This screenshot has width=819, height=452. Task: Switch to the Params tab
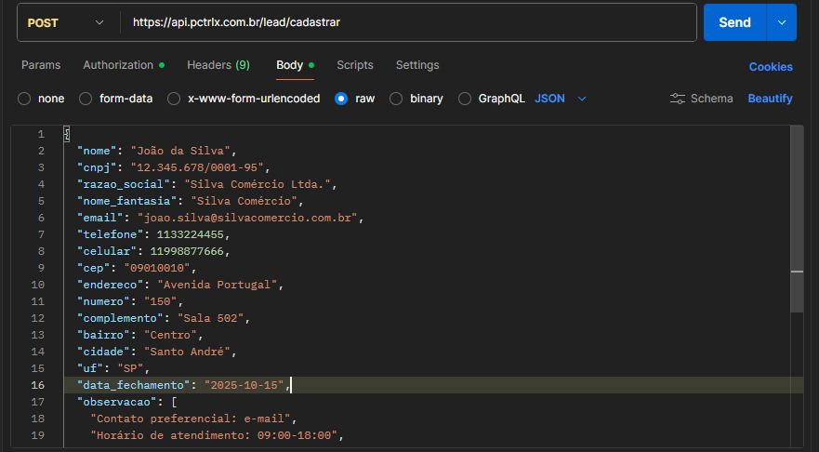tap(41, 65)
